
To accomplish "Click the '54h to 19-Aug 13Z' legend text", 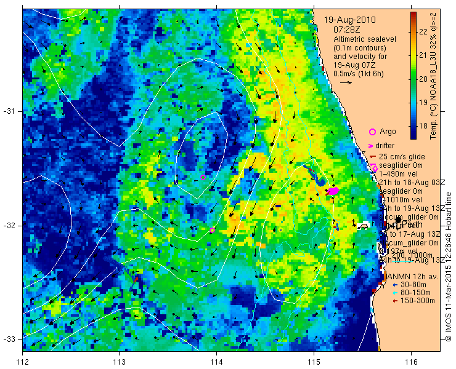I will (412, 208).
